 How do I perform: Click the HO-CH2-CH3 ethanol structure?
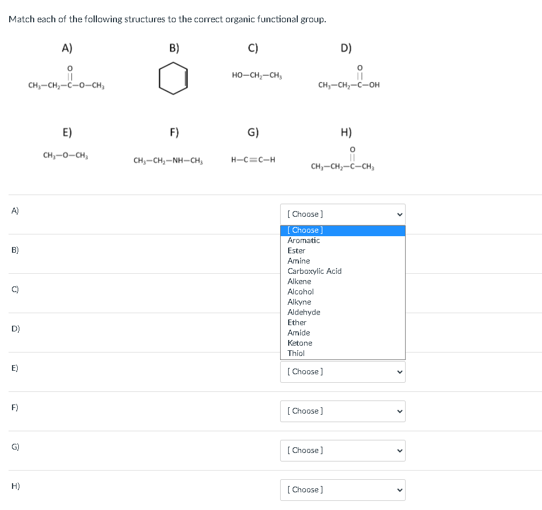pyautogui.click(x=257, y=75)
